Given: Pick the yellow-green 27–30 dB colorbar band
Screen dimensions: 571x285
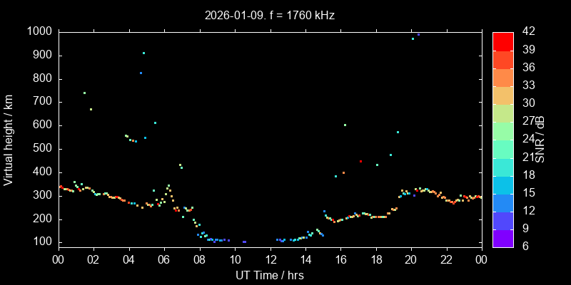Looking at the screenshot, I should (x=502, y=113).
